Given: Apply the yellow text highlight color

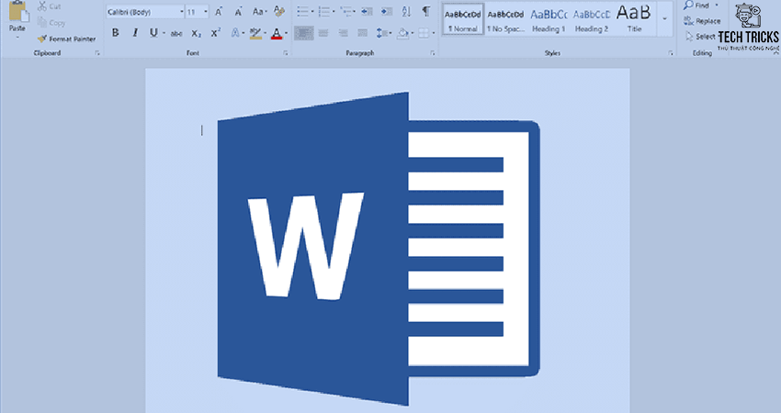Looking at the screenshot, I should (255, 33).
